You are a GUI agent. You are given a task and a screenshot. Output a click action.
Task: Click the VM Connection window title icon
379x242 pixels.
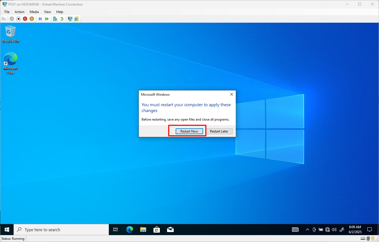point(5,4)
